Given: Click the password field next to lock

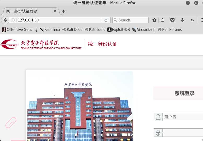Looking at the screenshot, I should point(183,133).
